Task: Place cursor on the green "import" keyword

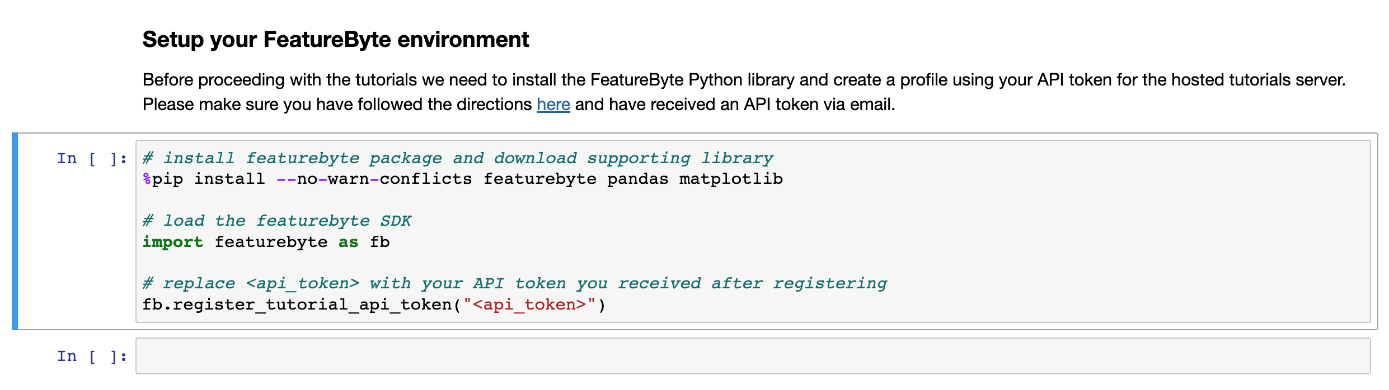Action: [172, 242]
